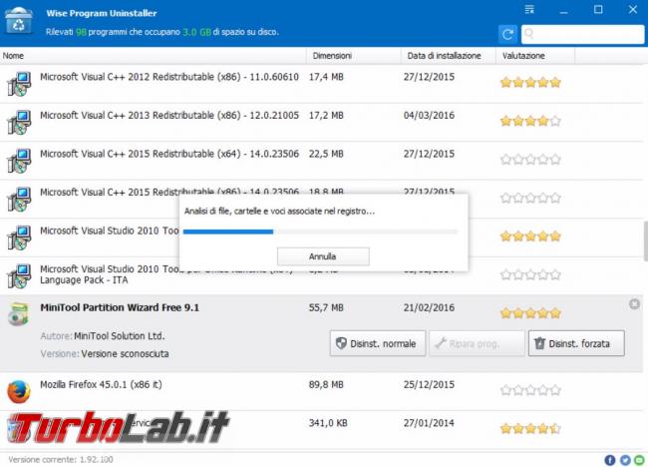
Task: Click the MiniTool Partition Wizard icon
Action: pyautogui.click(x=19, y=314)
